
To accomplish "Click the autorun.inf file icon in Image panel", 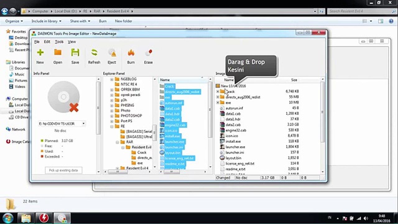I will click(222, 108).
